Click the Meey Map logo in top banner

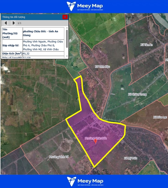(x=84, y=6)
